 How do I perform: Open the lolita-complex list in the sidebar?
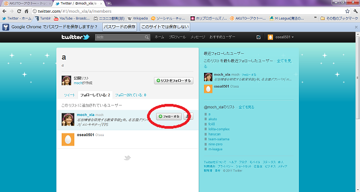[x=219, y=129]
